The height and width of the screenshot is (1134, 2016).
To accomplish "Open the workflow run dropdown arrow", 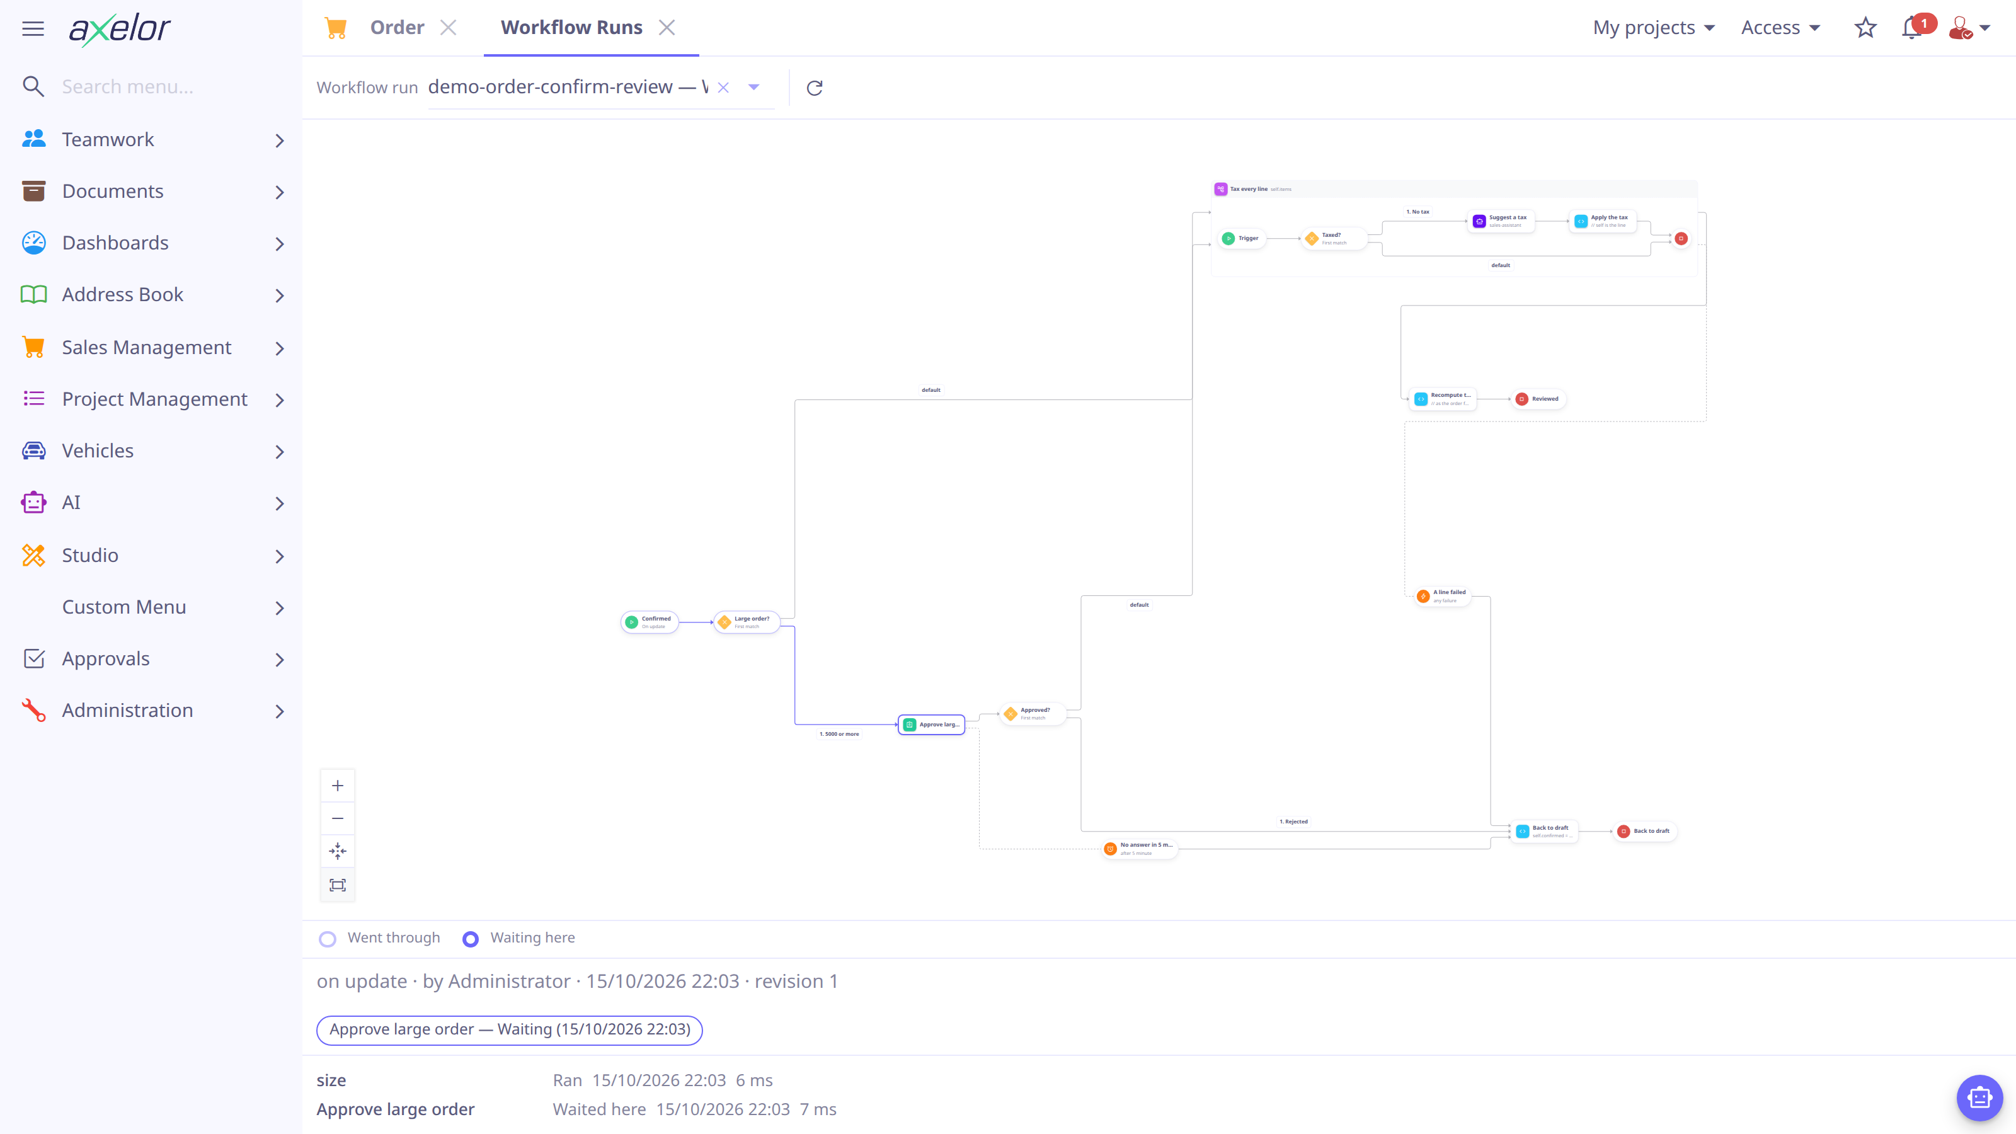I will tap(753, 88).
